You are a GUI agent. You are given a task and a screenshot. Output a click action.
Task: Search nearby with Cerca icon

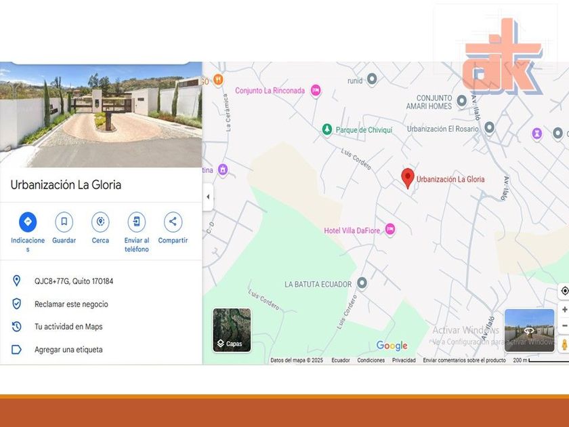point(100,222)
